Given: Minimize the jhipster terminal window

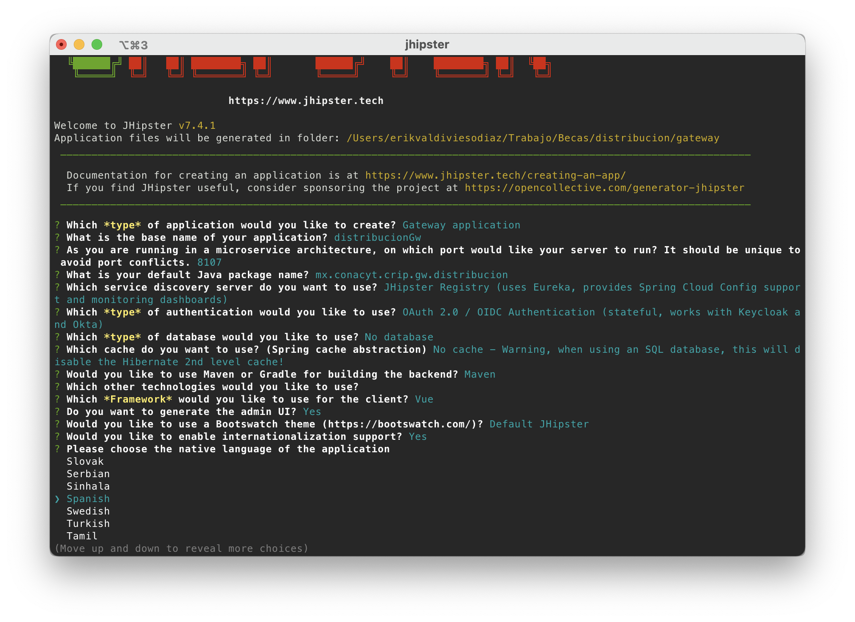Looking at the screenshot, I should (79, 44).
